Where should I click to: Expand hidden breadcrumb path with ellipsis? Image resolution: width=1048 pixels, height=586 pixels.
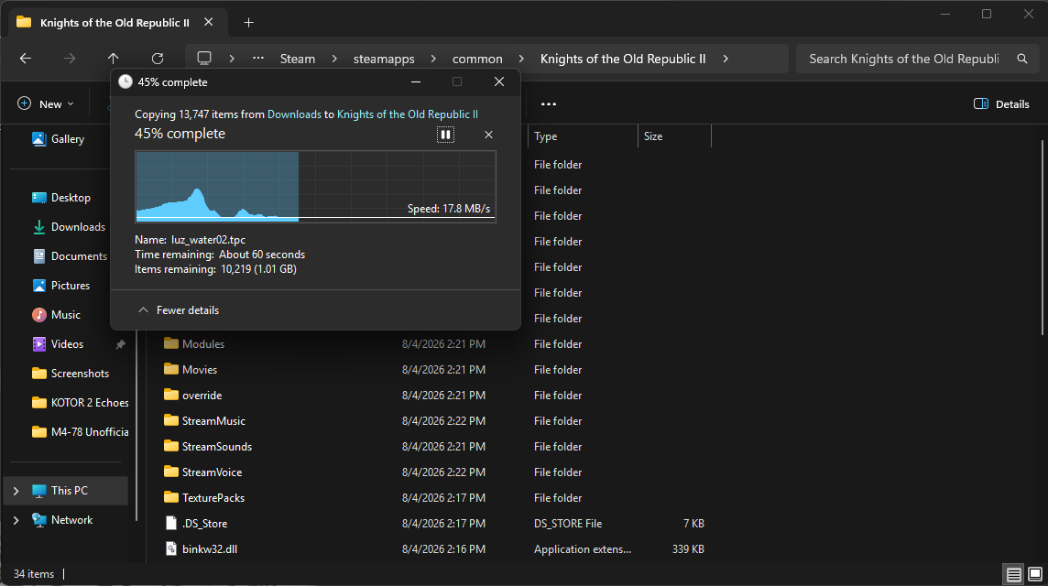[258, 59]
